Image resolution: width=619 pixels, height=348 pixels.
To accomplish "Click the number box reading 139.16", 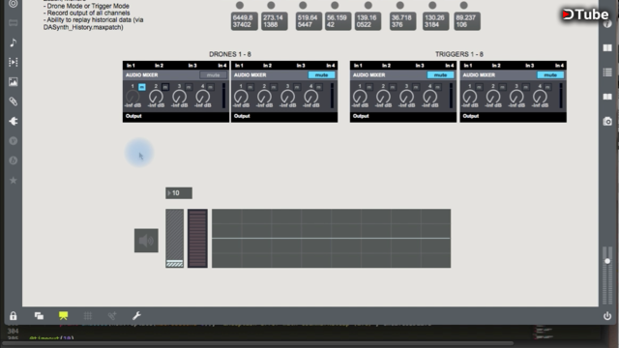I will pyautogui.click(x=368, y=21).
